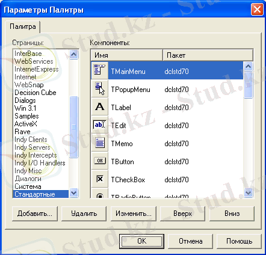The image size is (266, 255).
Task: Click the TCheckBox component icon
Action: point(100,179)
